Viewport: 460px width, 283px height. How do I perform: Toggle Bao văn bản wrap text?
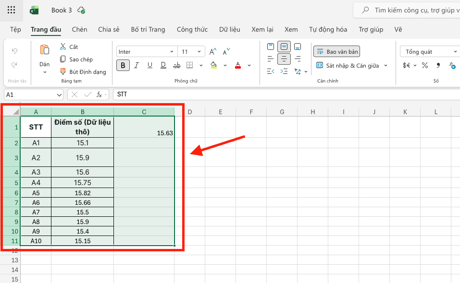337,51
